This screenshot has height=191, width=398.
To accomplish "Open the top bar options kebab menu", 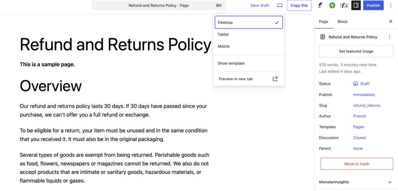I will point(391,5).
